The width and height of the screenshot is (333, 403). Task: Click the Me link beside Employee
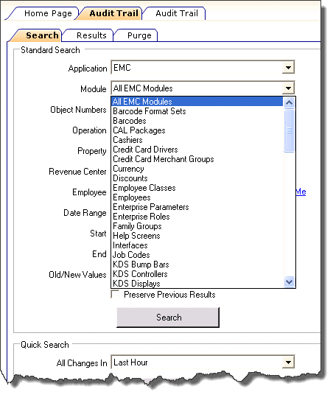[x=301, y=192]
